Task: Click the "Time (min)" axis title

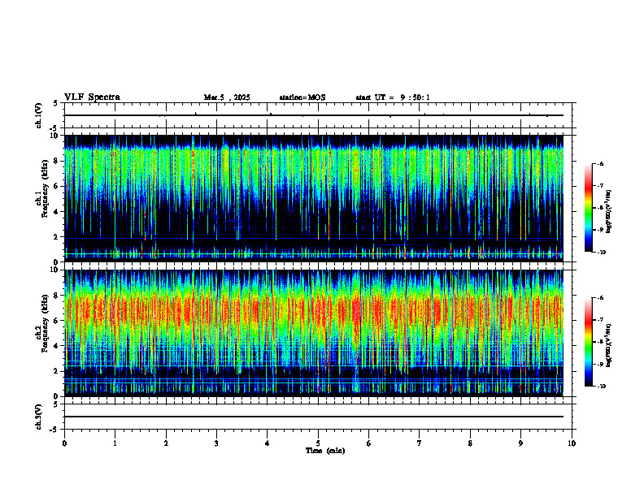Action: coord(325,451)
